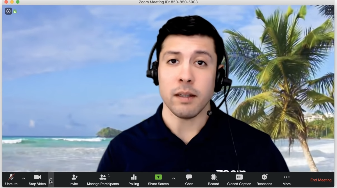Click the Zoom Meeting ID title bar
The width and height of the screenshot is (337, 188).
point(168,2)
